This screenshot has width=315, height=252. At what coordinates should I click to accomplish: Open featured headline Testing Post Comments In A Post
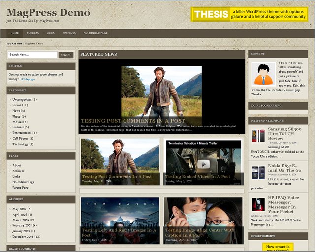(132, 121)
